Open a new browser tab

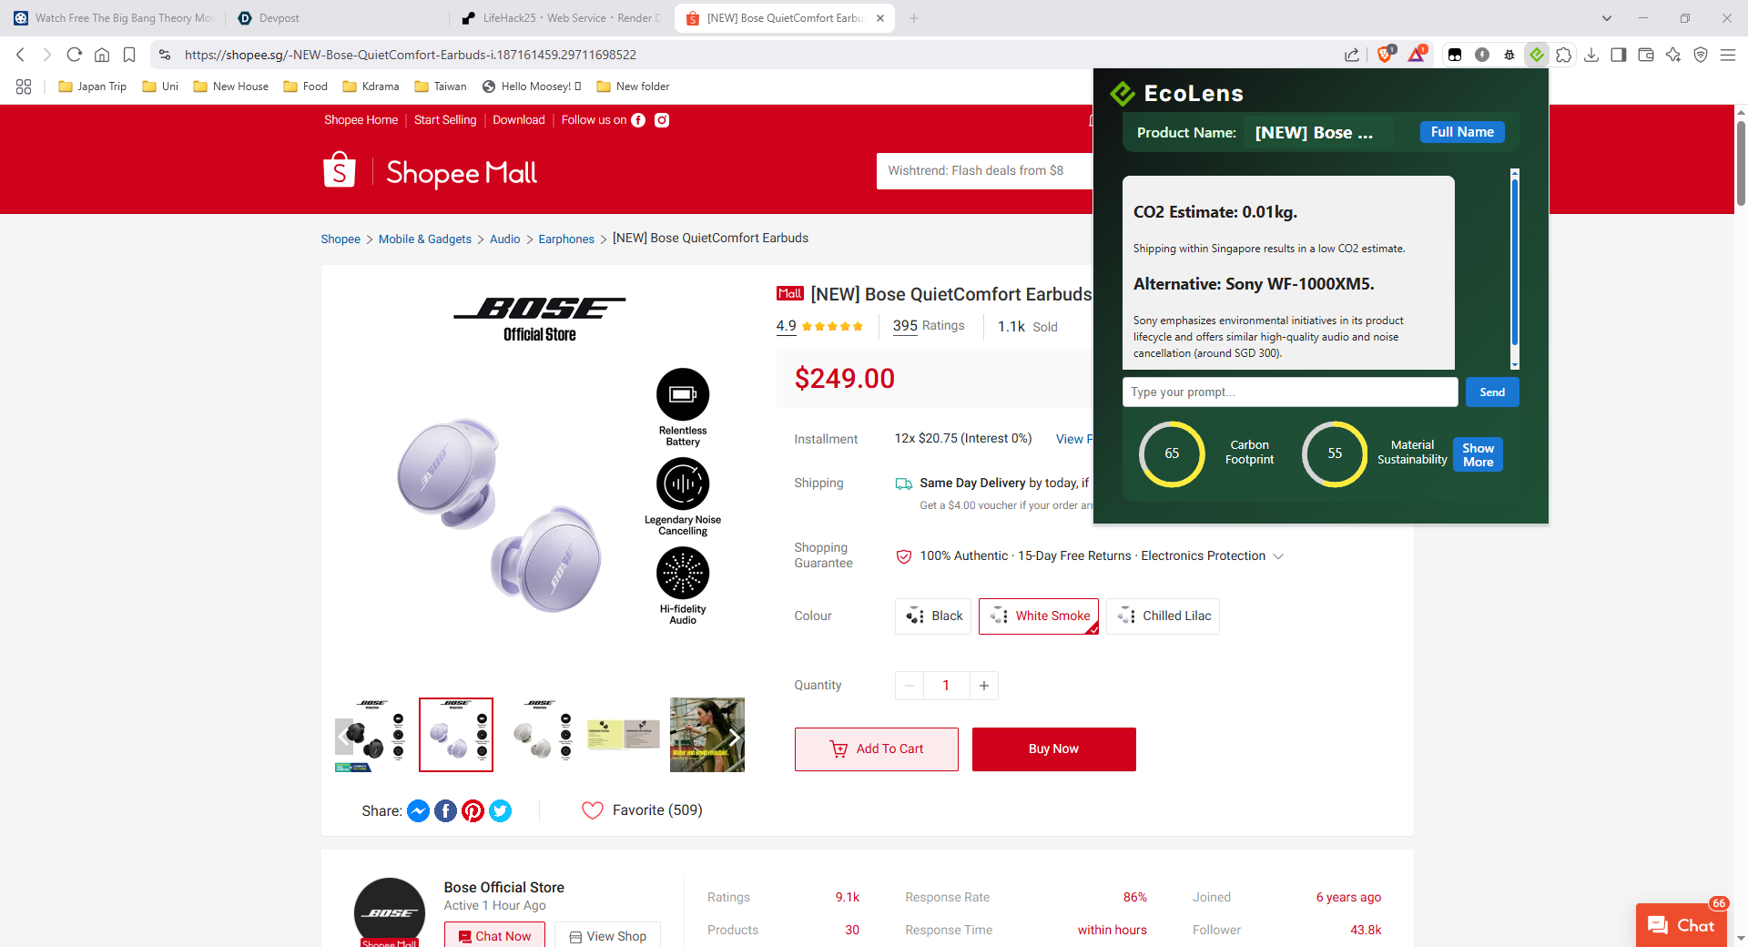[x=914, y=18]
